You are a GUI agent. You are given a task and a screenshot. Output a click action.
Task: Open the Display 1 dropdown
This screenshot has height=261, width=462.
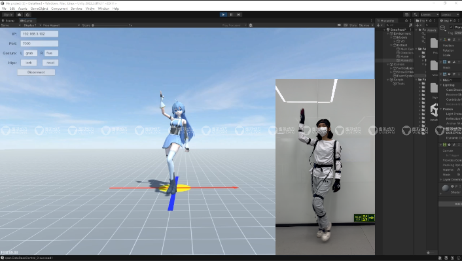(32, 26)
